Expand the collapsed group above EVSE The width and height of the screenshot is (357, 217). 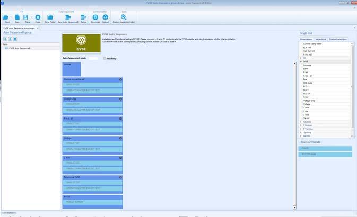(301, 58)
